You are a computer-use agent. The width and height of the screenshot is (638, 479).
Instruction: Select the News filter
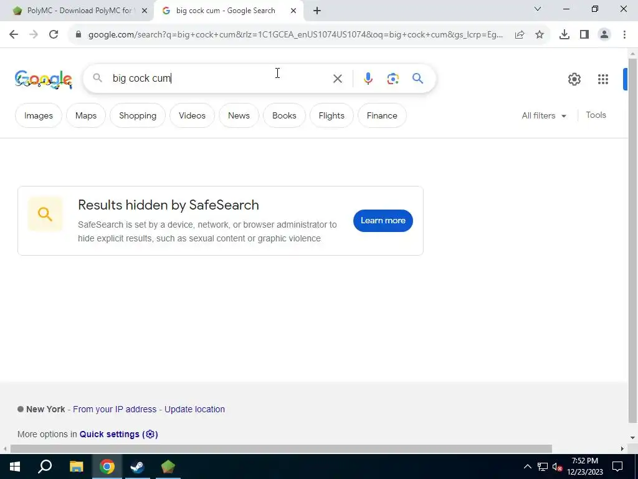[x=239, y=115]
